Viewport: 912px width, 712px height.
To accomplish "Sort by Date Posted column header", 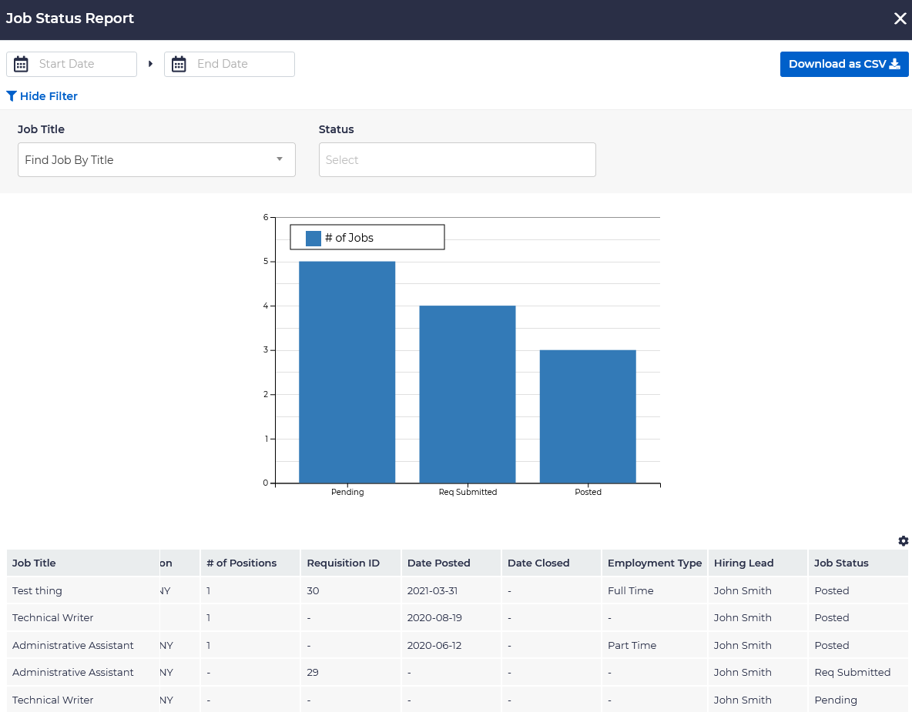I will (438, 563).
